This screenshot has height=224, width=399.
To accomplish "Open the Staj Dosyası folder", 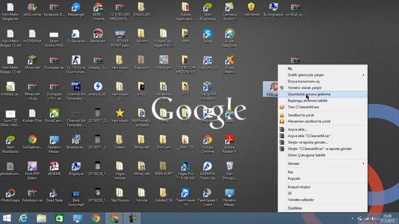I will click(120, 195).
